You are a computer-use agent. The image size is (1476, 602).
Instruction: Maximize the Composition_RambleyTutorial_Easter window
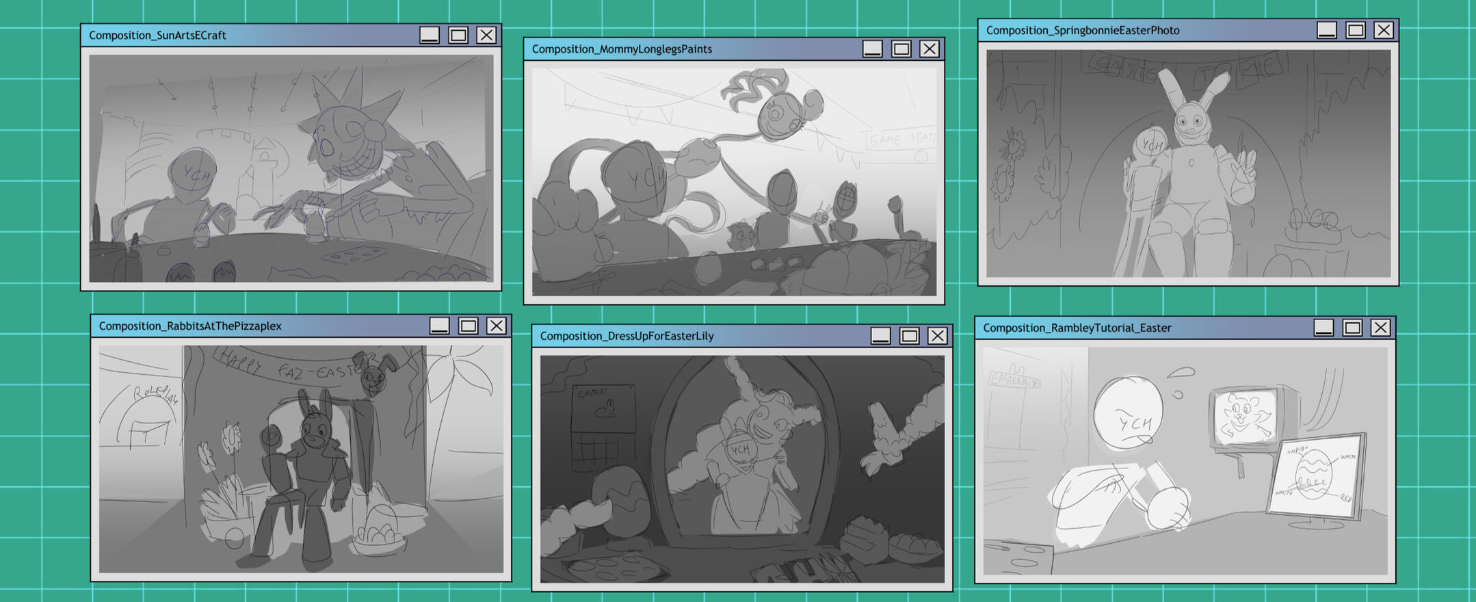[1352, 328]
